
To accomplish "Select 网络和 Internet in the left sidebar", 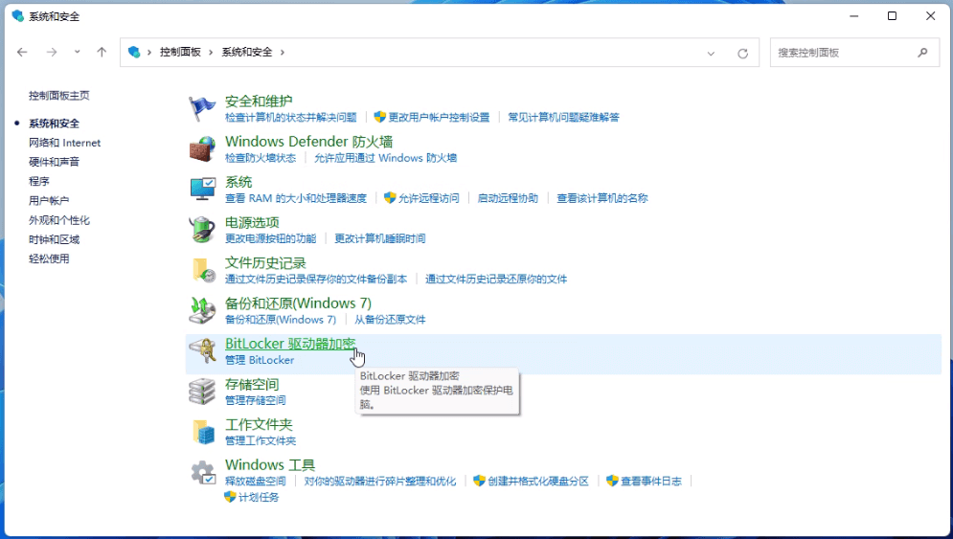I will point(64,143).
